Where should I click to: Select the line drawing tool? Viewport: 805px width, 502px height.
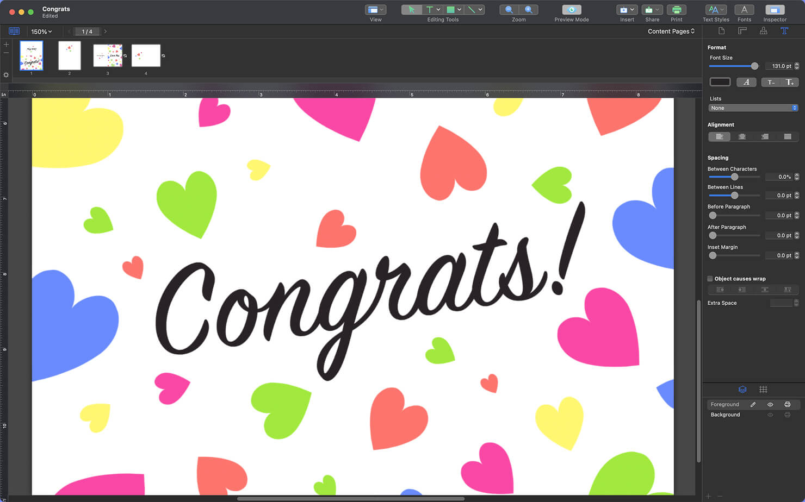471,10
